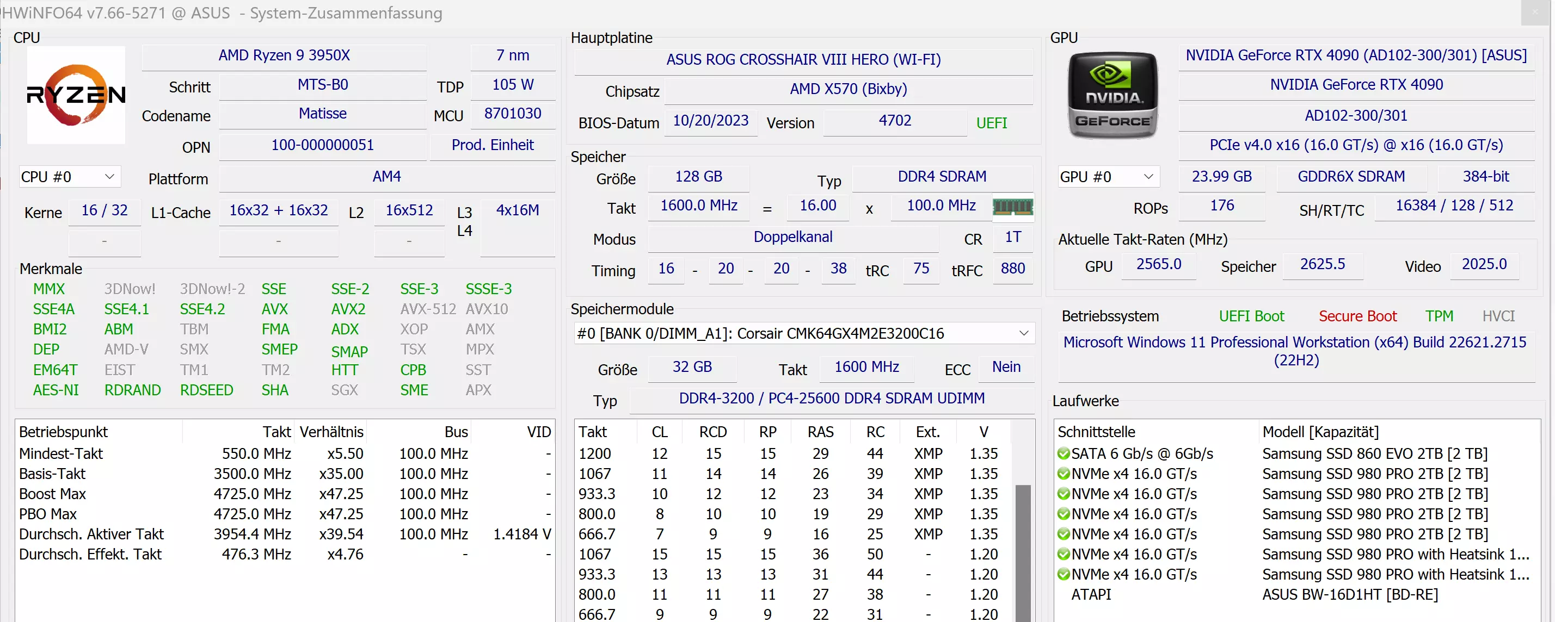This screenshot has width=1555, height=622.
Task: Click the SATA 860 EVO status check icon
Action: point(1063,453)
